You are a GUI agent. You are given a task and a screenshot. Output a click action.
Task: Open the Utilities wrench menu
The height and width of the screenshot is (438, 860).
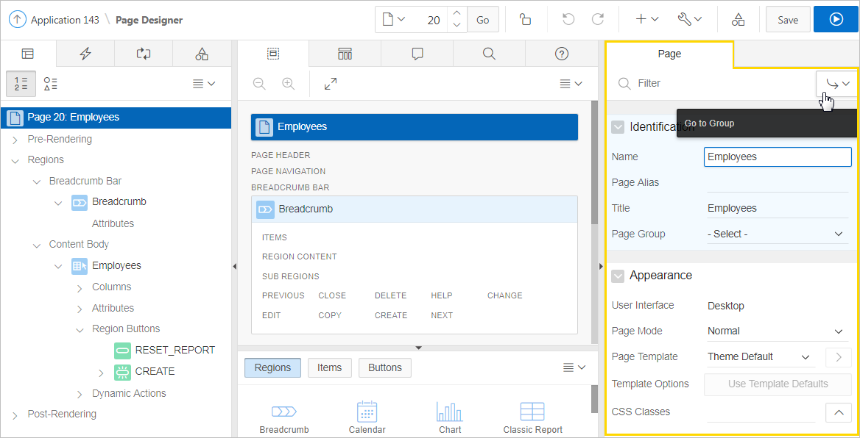pyautogui.click(x=689, y=20)
